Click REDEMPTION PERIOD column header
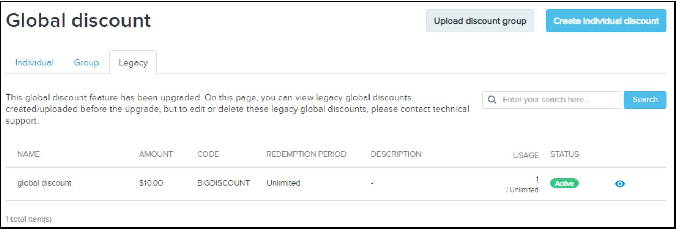 pos(306,154)
